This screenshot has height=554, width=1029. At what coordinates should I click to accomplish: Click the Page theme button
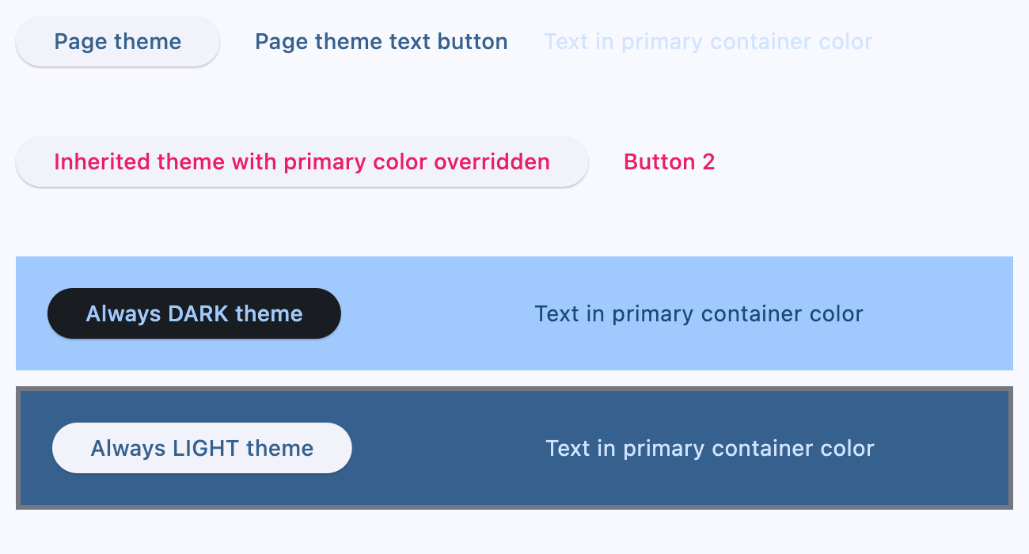click(117, 41)
